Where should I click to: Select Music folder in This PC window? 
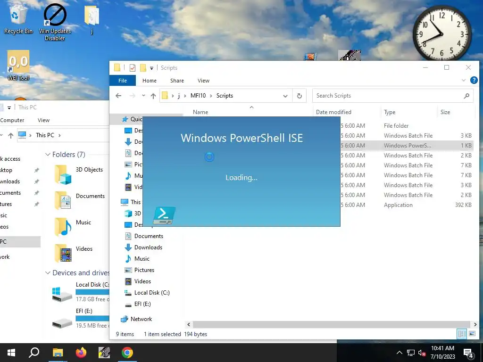73,227
